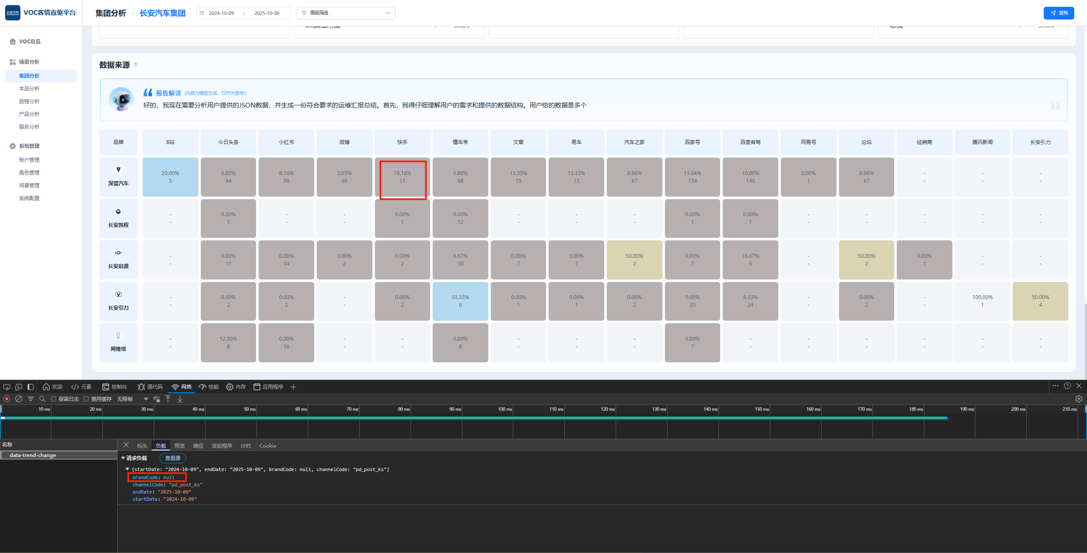Toggle device emulation icon

tap(19, 387)
